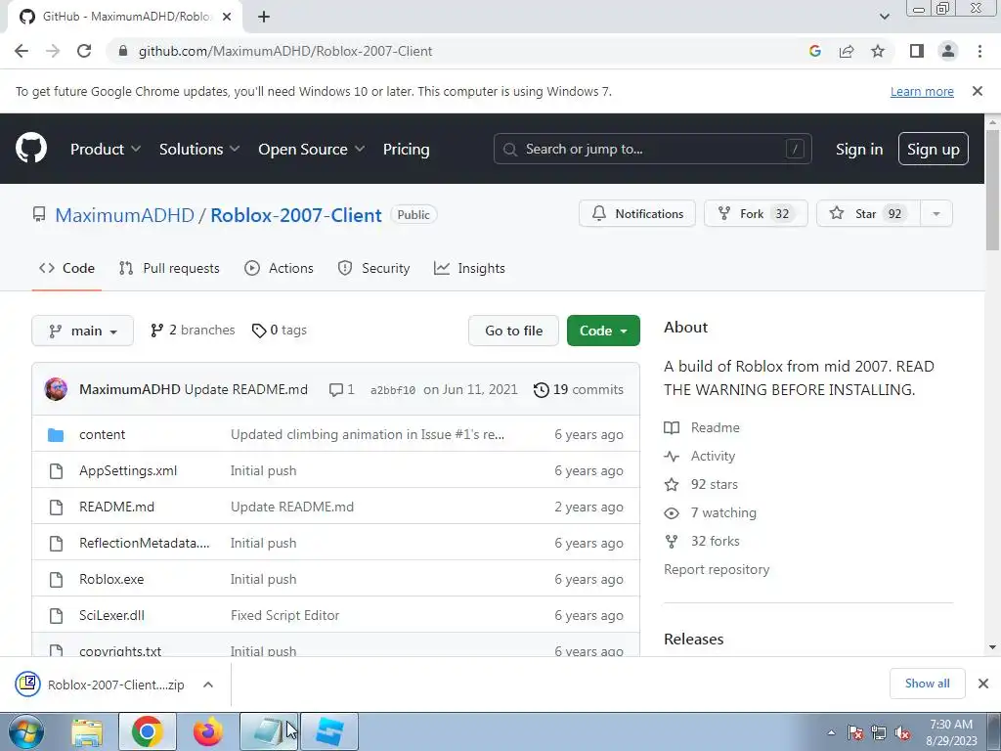This screenshot has height=751, width=1001.
Task: Click the share page icon in address bar
Action: click(847, 51)
